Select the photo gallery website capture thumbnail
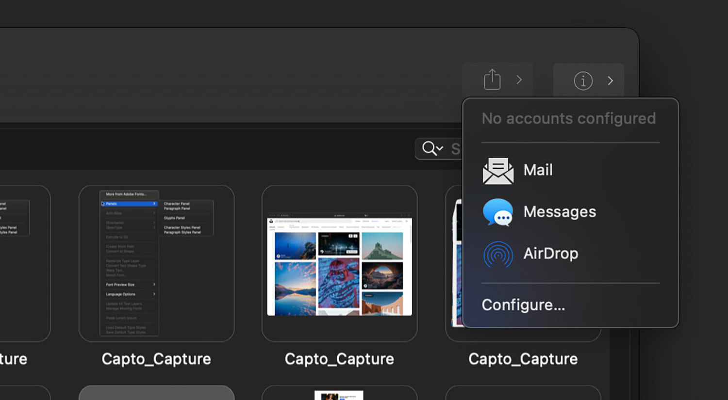The height and width of the screenshot is (400, 728). (339, 263)
